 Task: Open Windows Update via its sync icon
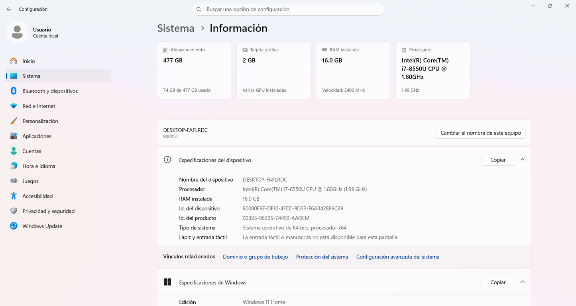[14, 226]
